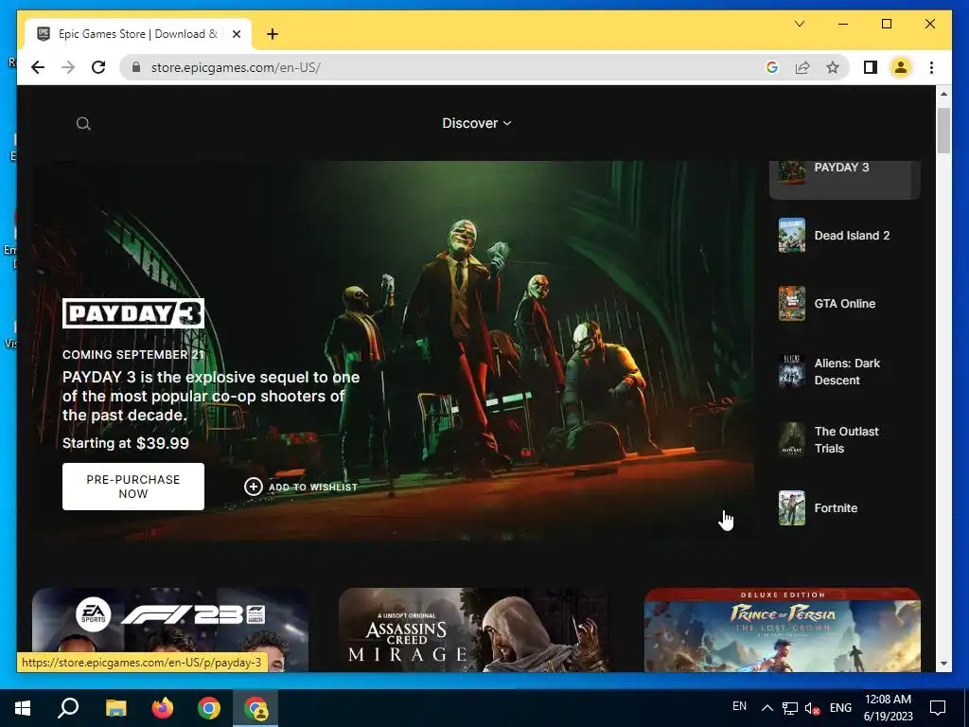Image resolution: width=969 pixels, height=727 pixels.
Task: Click the COMING SEPTEMBER 21 text
Action: (x=132, y=355)
